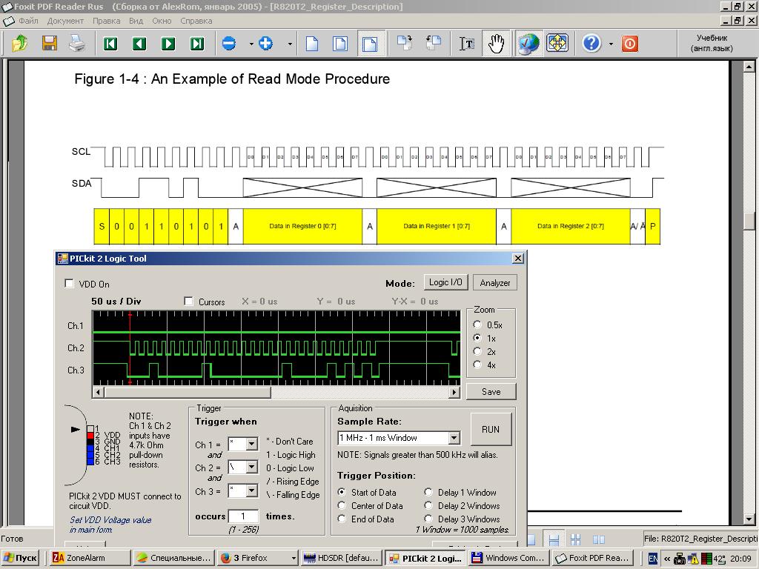Select 2x zoom option
The width and height of the screenshot is (759, 569).
pyautogui.click(x=477, y=351)
